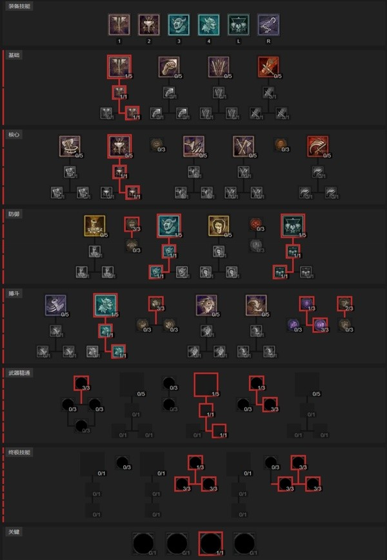The image size is (387, 560).
Task: Click the purple 3/3 passive node in 搏斗
Action: [320, 325]
